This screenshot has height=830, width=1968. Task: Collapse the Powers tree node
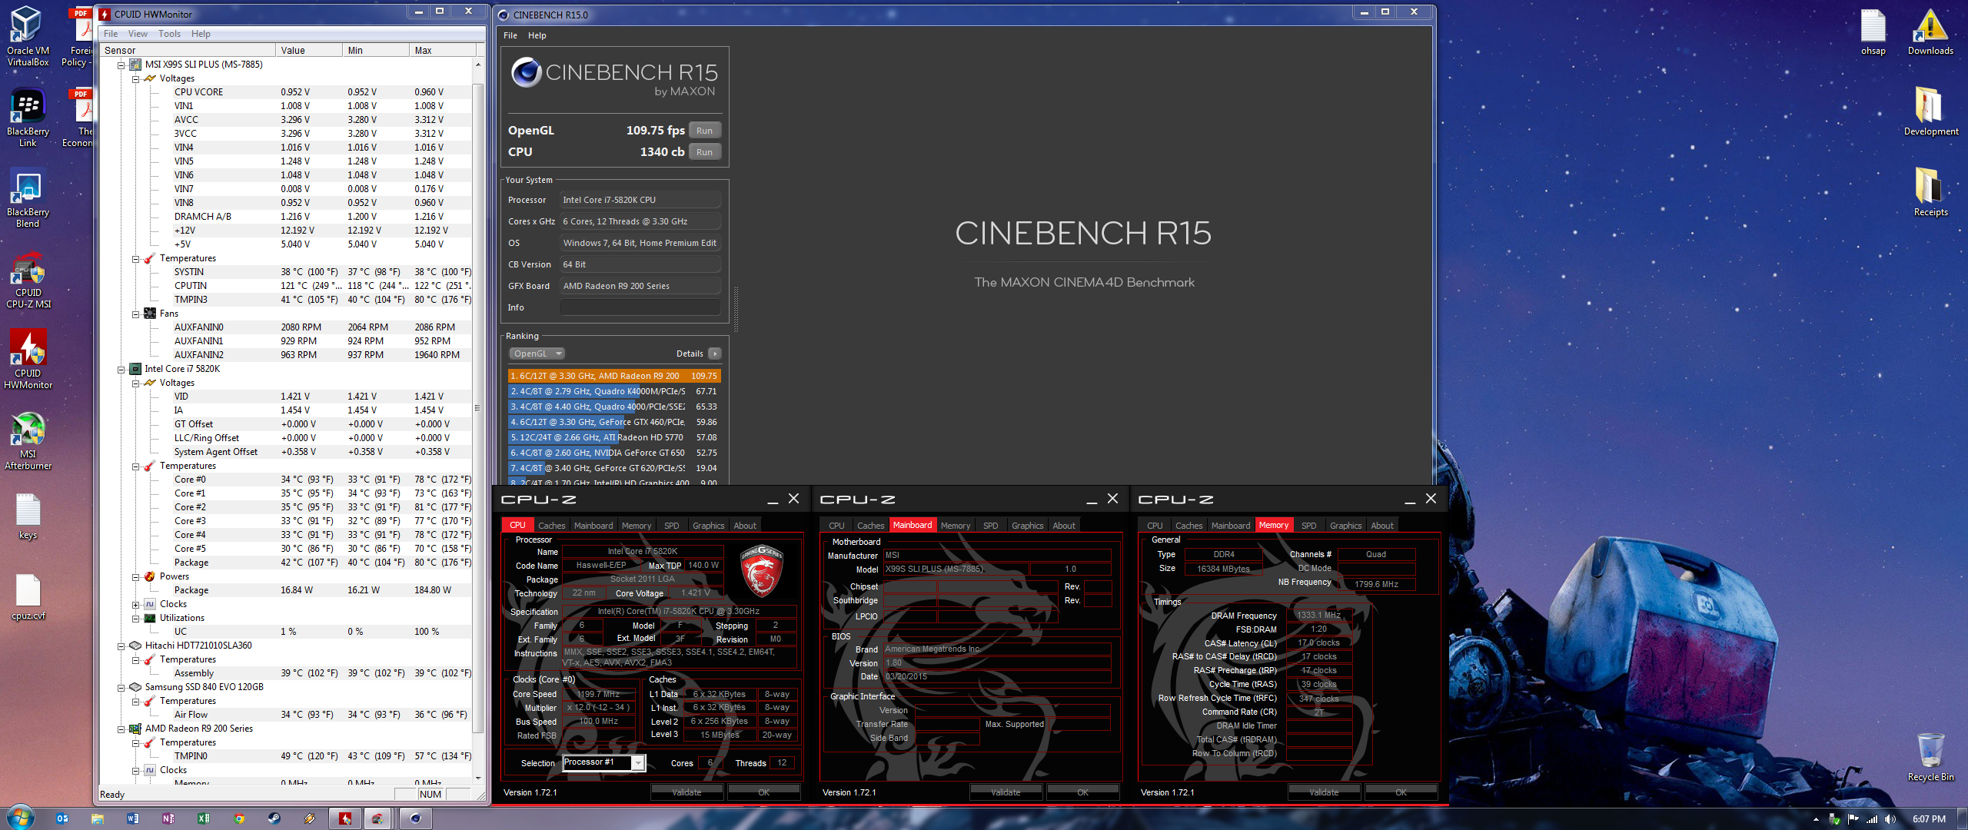135,576
